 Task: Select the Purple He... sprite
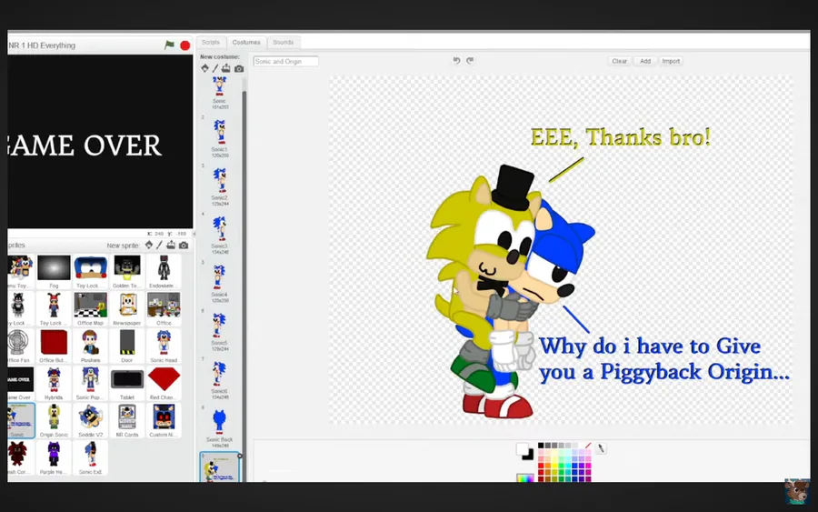[54, 457]
